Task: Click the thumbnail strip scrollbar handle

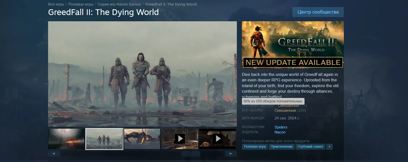Action: pos(191,154)
